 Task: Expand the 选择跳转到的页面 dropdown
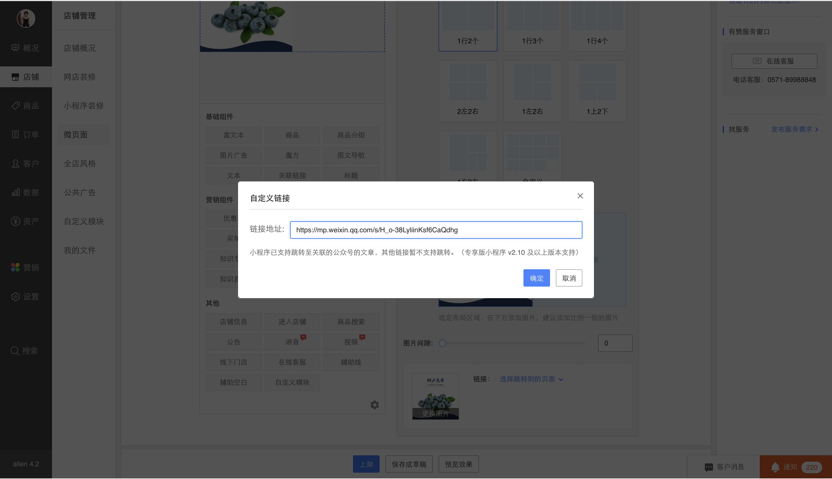pyautogui.click(x=531, y=379)
